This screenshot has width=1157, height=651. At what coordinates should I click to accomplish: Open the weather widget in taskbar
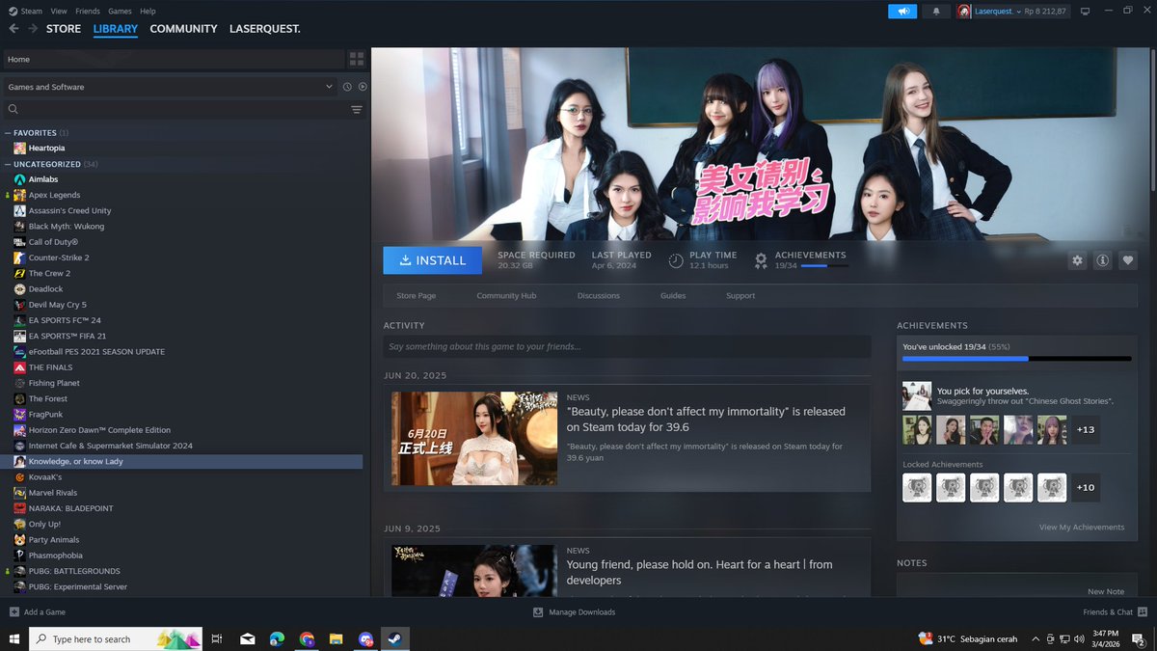pos(968,638)
